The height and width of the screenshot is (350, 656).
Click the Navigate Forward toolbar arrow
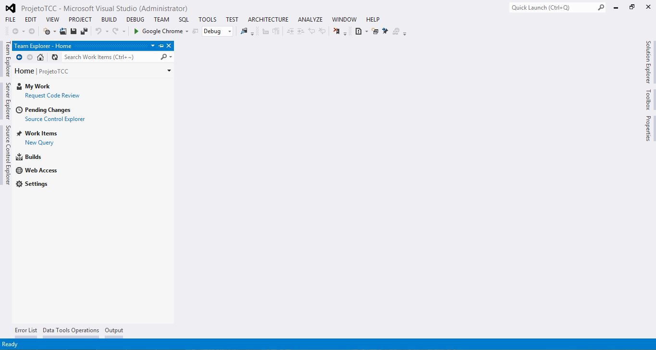(x=32, y=31)
